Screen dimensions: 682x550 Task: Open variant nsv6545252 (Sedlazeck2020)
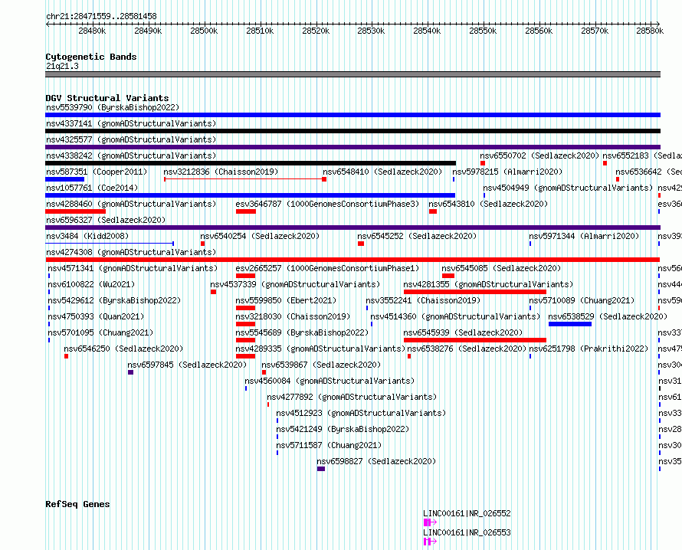417,236
